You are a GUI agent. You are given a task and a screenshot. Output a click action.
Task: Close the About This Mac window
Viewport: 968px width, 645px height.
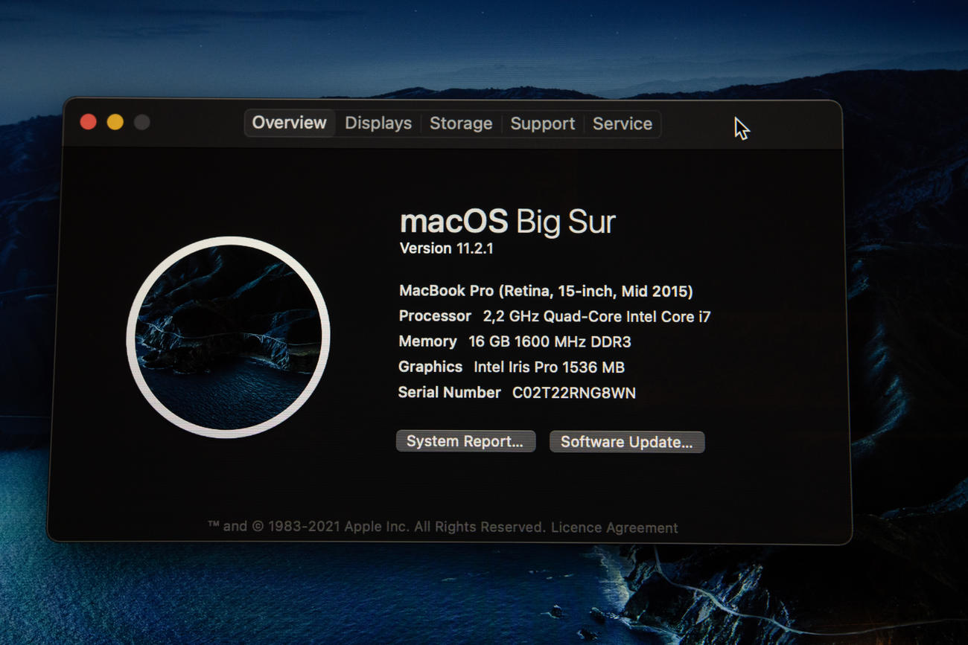89,122
